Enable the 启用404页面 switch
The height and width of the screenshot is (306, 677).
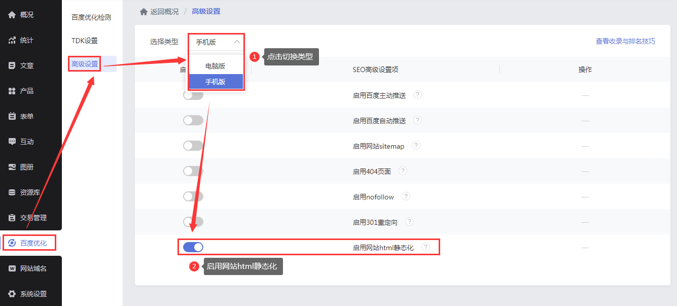[193, 171]
